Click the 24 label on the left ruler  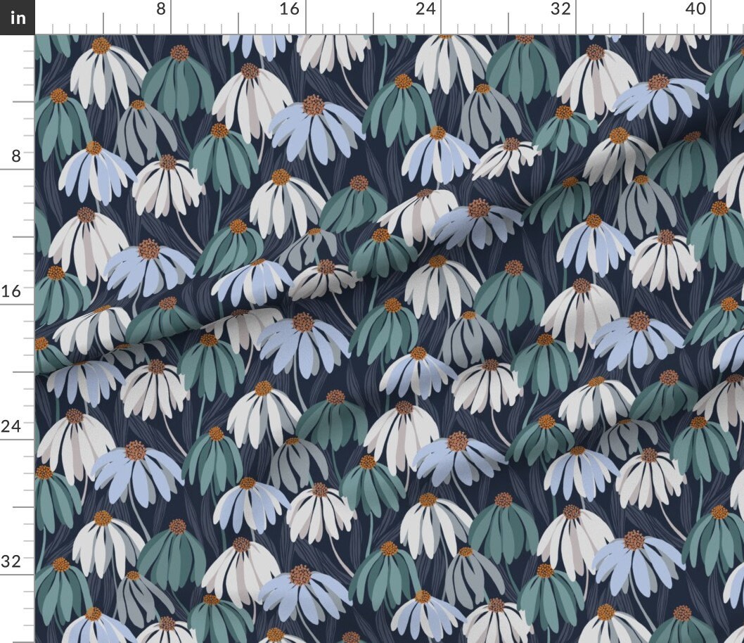[x=12, y=426]
